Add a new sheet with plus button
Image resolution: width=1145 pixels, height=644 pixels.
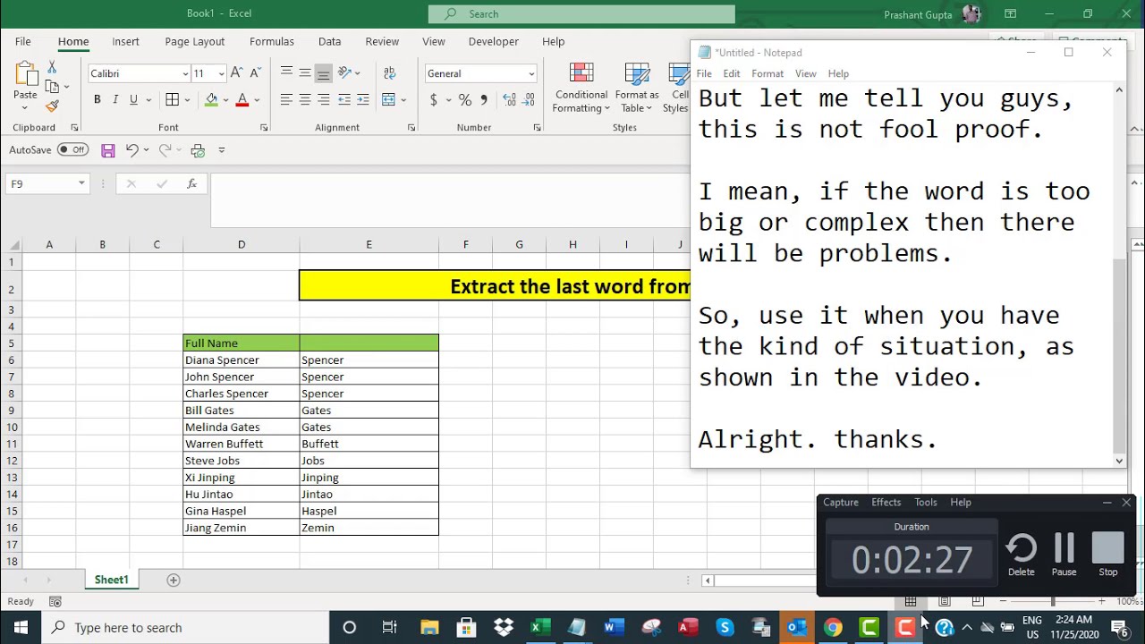pos(174,580)
